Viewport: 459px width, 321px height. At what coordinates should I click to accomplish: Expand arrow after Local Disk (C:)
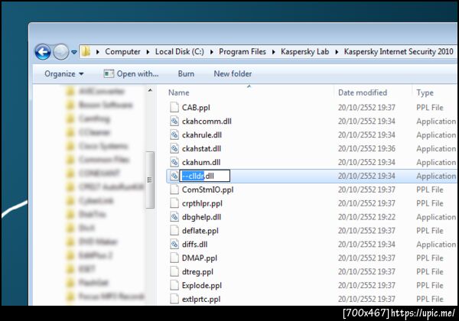click(x=212, y=52)
